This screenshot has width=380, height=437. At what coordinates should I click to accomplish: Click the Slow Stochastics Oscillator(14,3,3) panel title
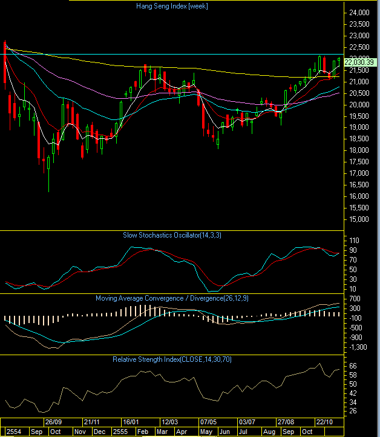[x=172, y=235]
